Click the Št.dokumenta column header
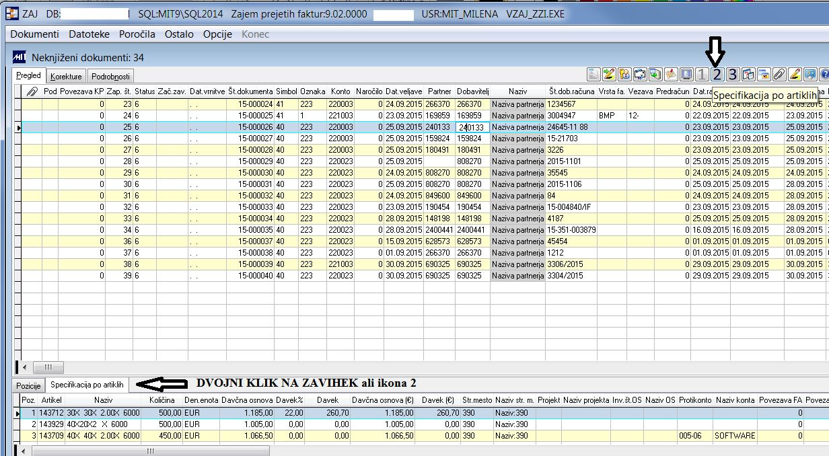This screenshot has height=456, width=829. pyautogui.click(x=250, y=91)
